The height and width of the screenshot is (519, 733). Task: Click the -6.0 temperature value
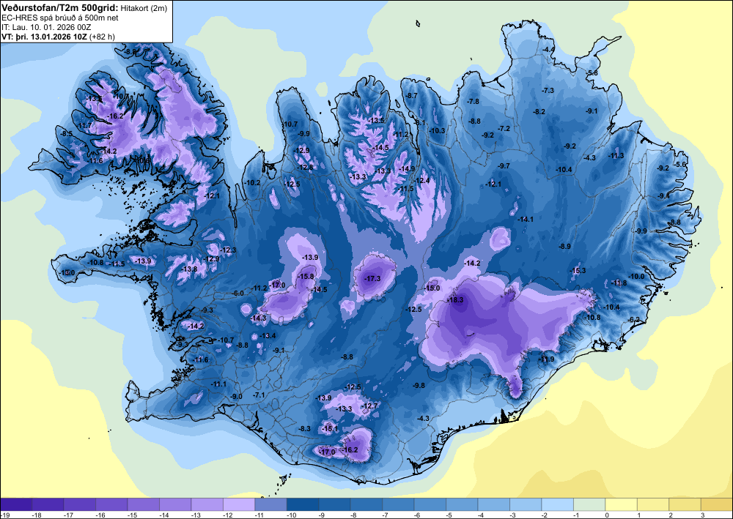(x=238, y=293)
